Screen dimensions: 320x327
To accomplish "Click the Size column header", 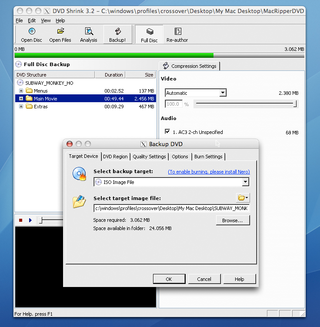I will point(141,75).
